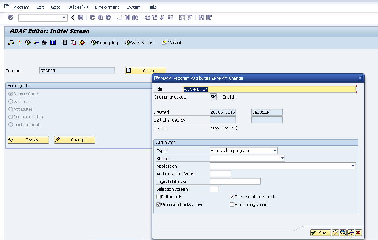Cancel the attributes dialog with the red X
Viewport: 378px width, 240px height.
pos(358,232)
